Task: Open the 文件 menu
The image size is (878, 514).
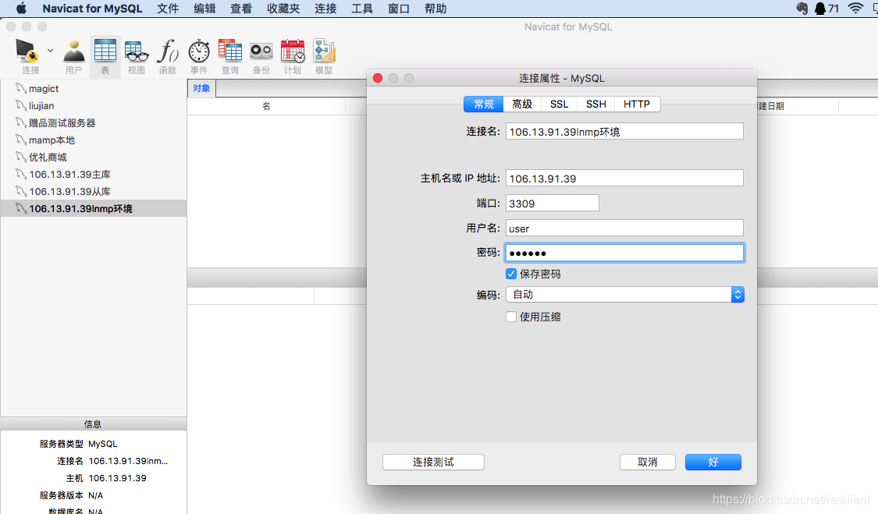Action: (x=168, y=9)
